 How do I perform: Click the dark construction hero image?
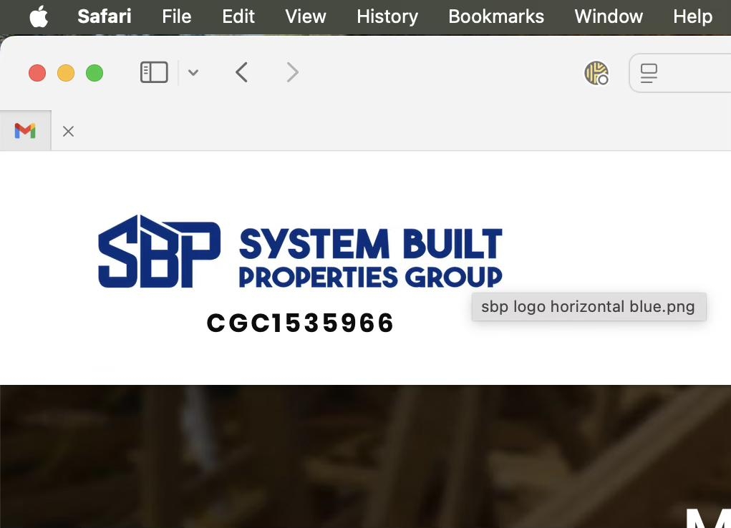pyautogui.click(x=365, y=456)
